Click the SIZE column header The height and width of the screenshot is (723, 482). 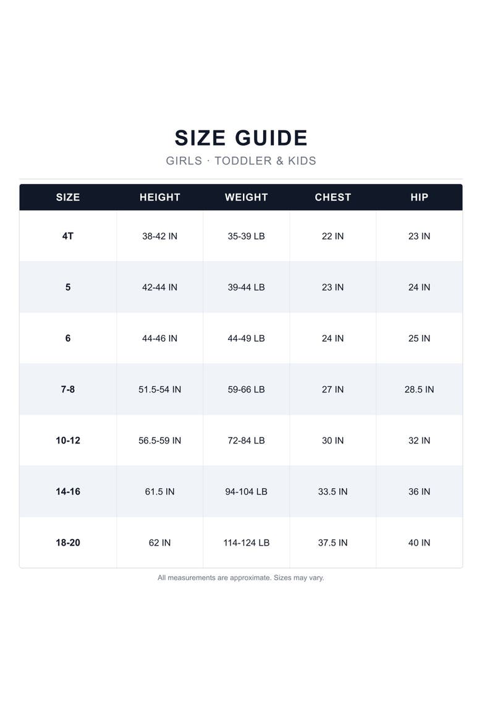tap(68, 197)
